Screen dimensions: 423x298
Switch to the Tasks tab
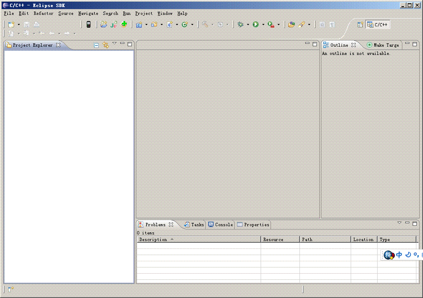pos(194,225)
